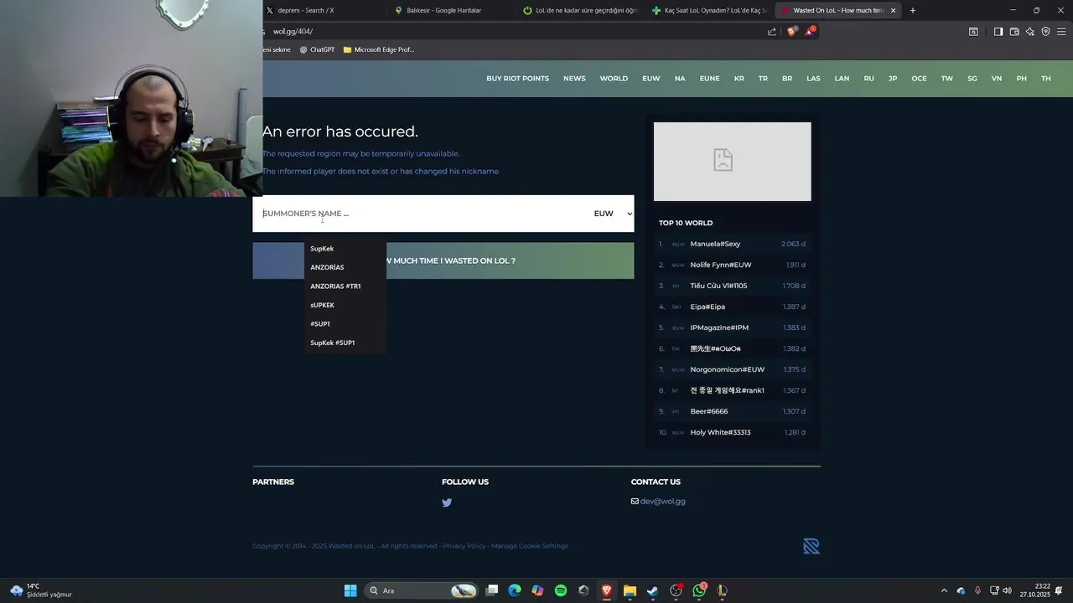Open Manage Cookie Settings footer link
This screenshot has width=1073, height=603.
(x=530, y=546)
